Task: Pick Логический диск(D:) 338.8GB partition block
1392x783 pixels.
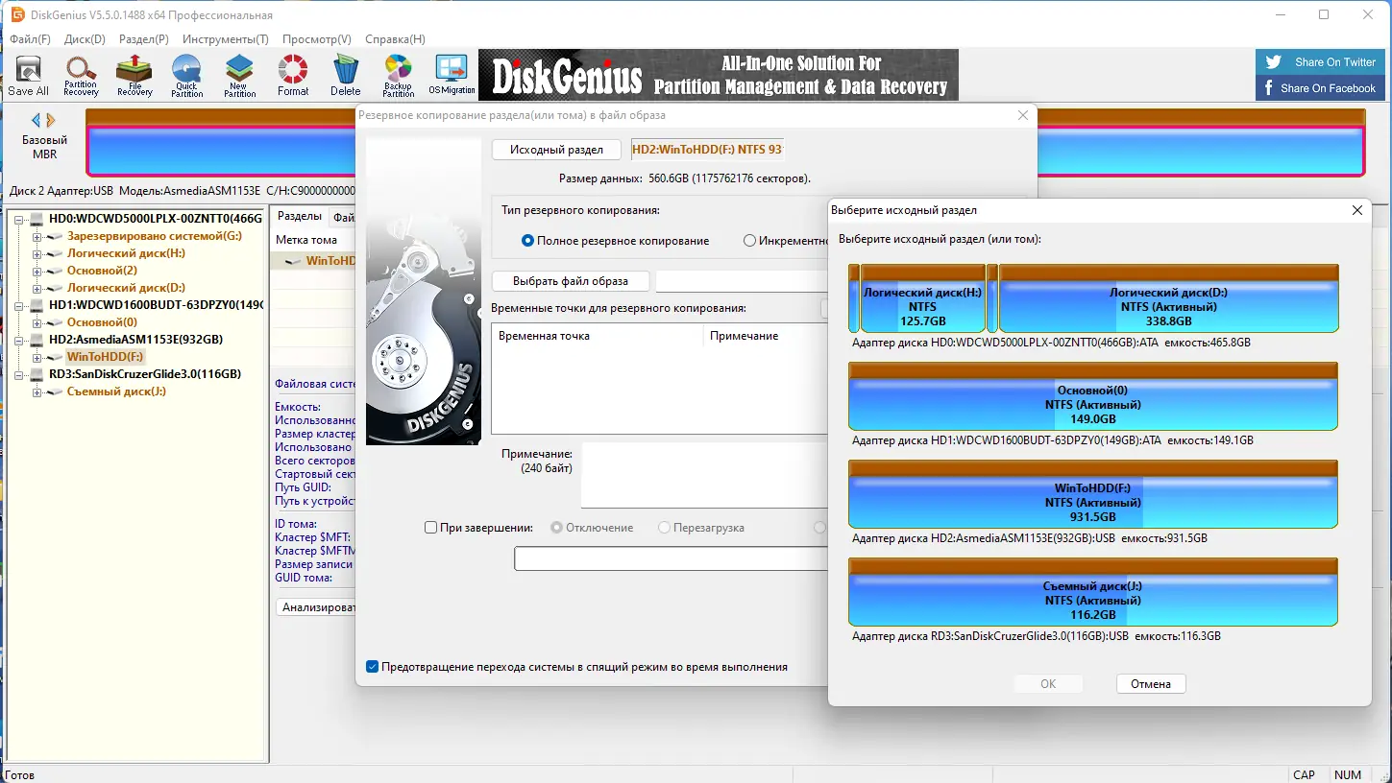Action: point(1169,299)
